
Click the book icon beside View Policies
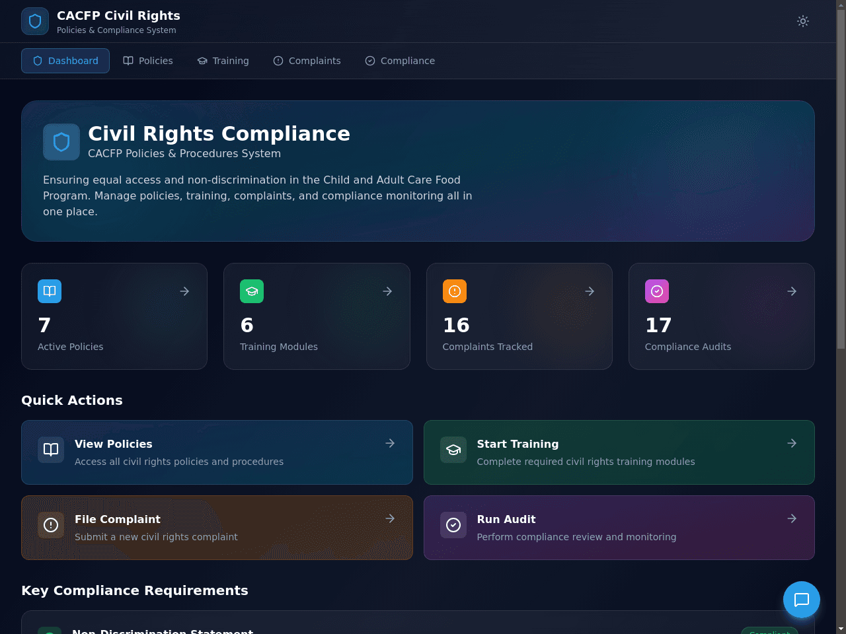pos(51,450)
